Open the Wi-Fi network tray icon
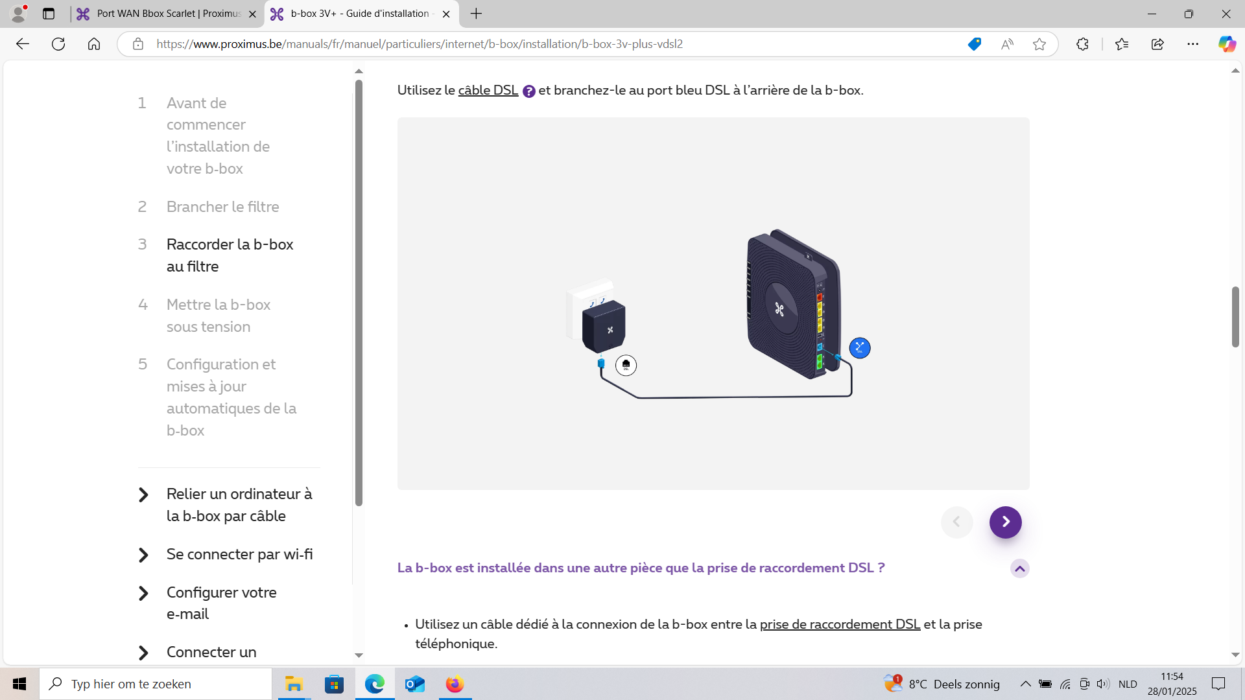Screen dimensions: 1245x700 [1065, 684]
